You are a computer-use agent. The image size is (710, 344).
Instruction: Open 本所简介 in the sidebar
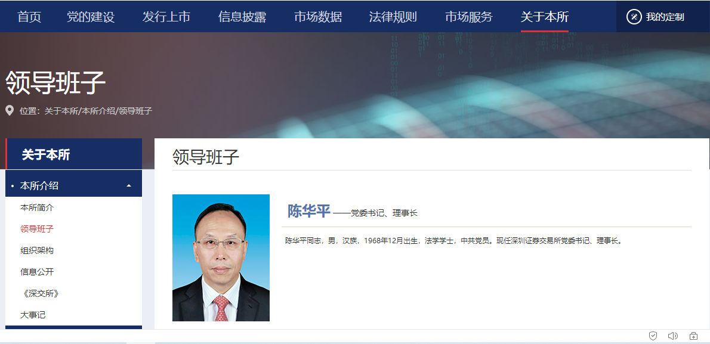tap(37, 207)
